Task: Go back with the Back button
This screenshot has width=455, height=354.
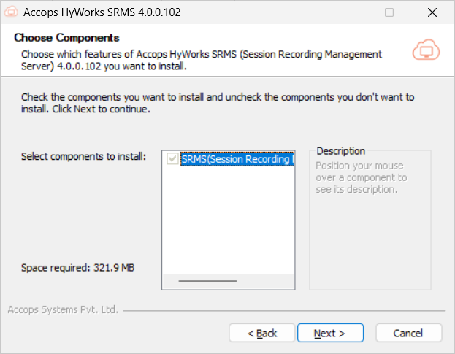Action: [x=261, y=333]
